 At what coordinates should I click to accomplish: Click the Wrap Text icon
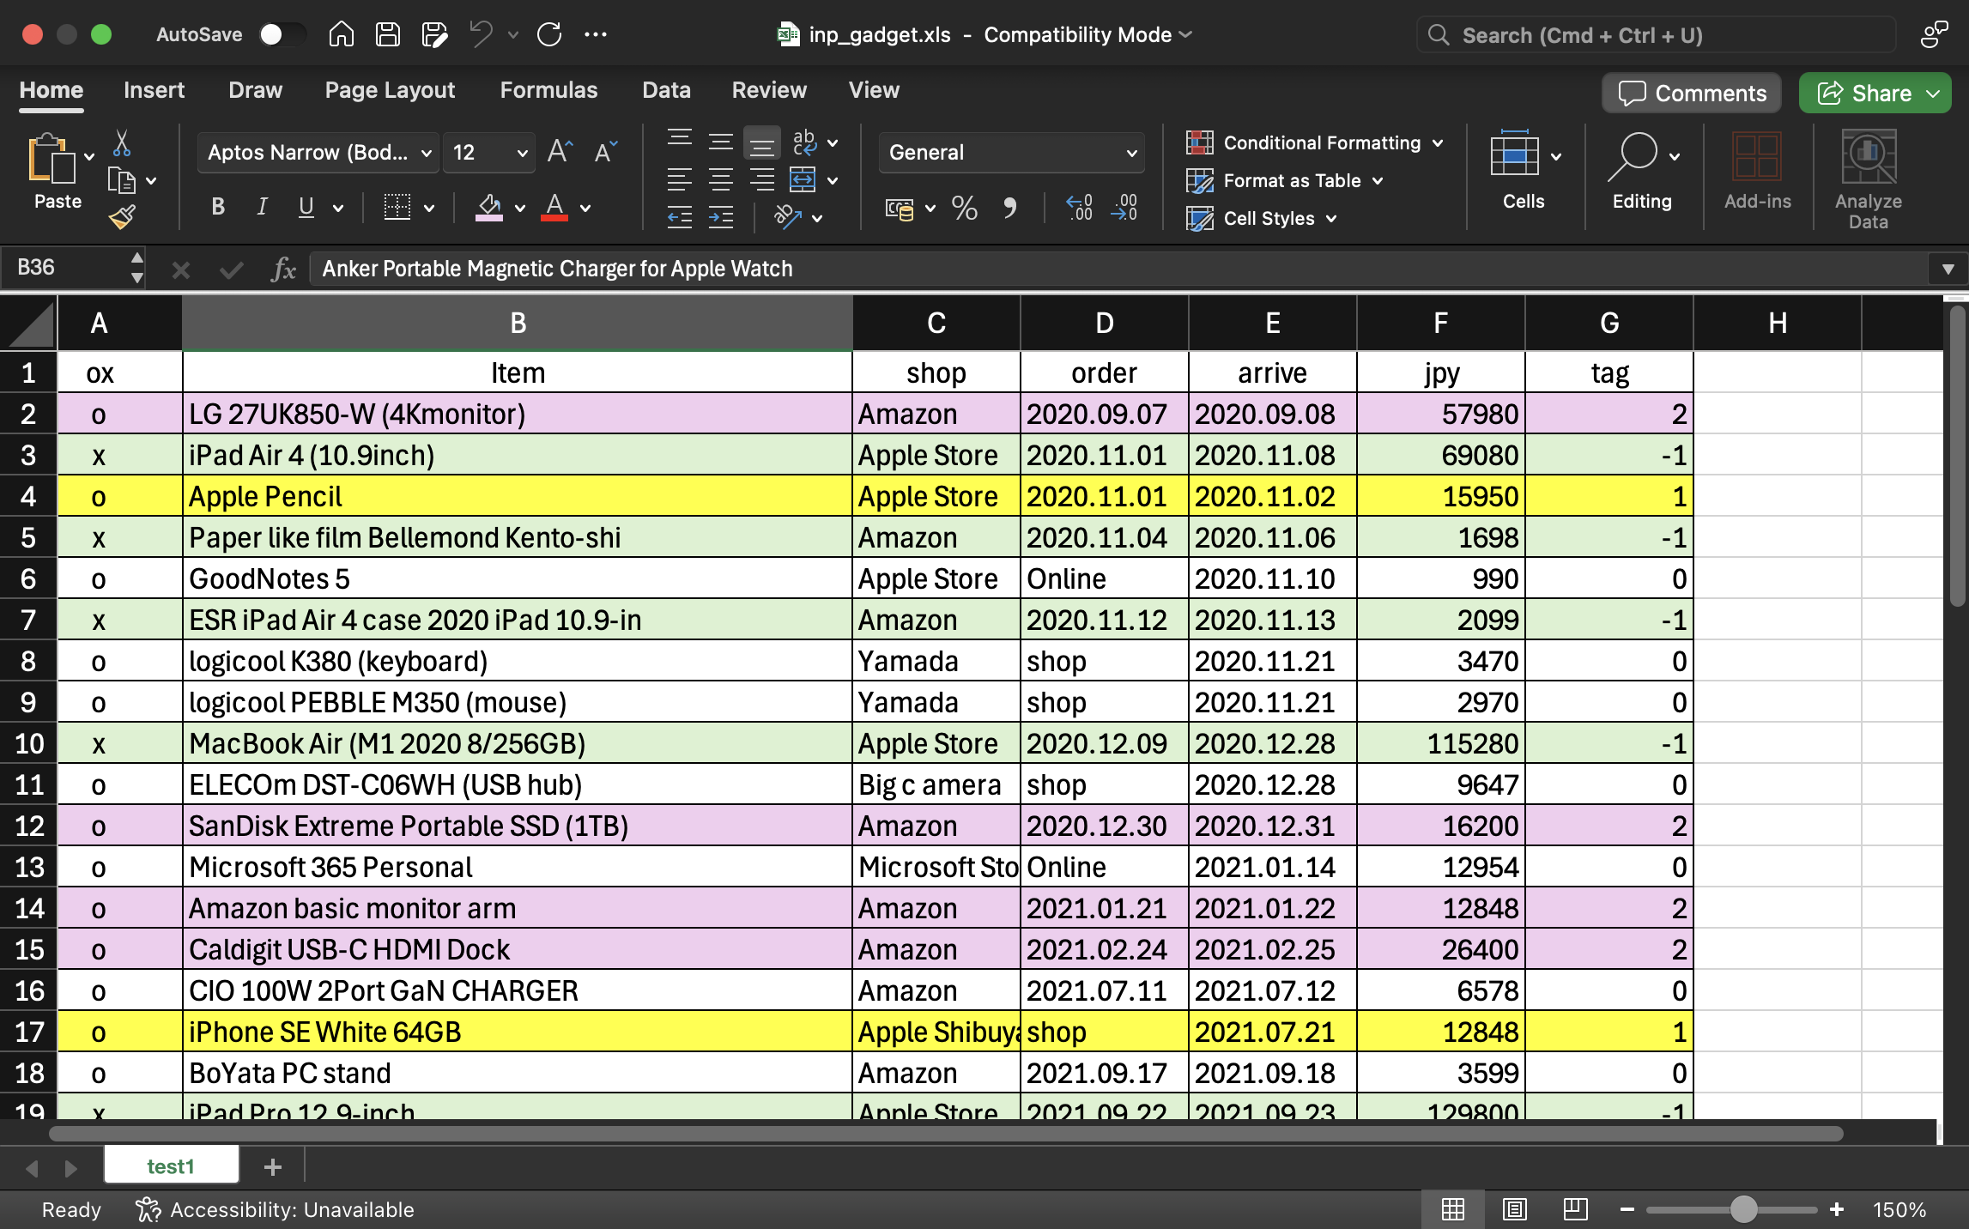pos(804,142)
